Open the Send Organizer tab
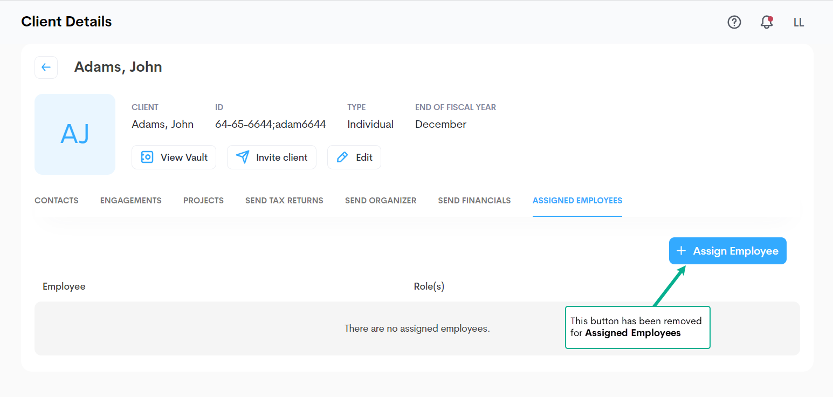Screen dimensions: 833x397 pyautogui.click(x=381, y=201)
